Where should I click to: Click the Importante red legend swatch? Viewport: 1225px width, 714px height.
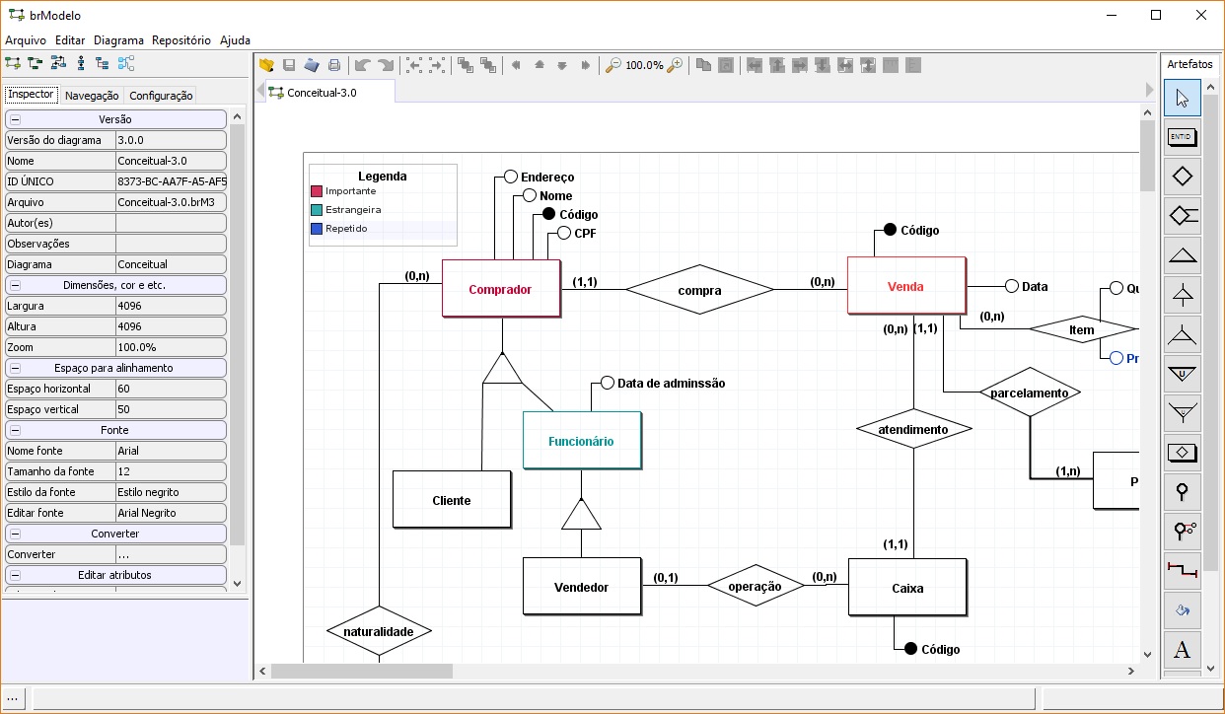tap(317, 191)
